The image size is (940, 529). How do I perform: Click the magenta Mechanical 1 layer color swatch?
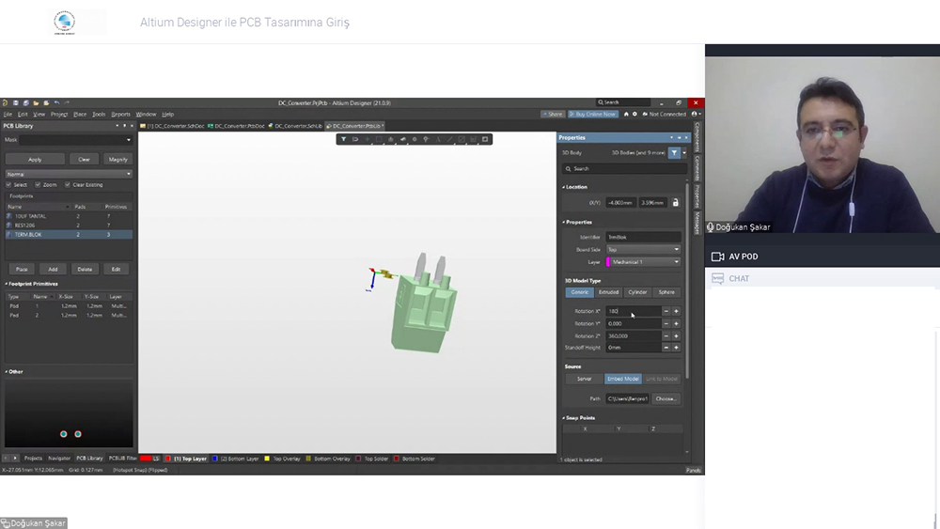tap(608, 262)
